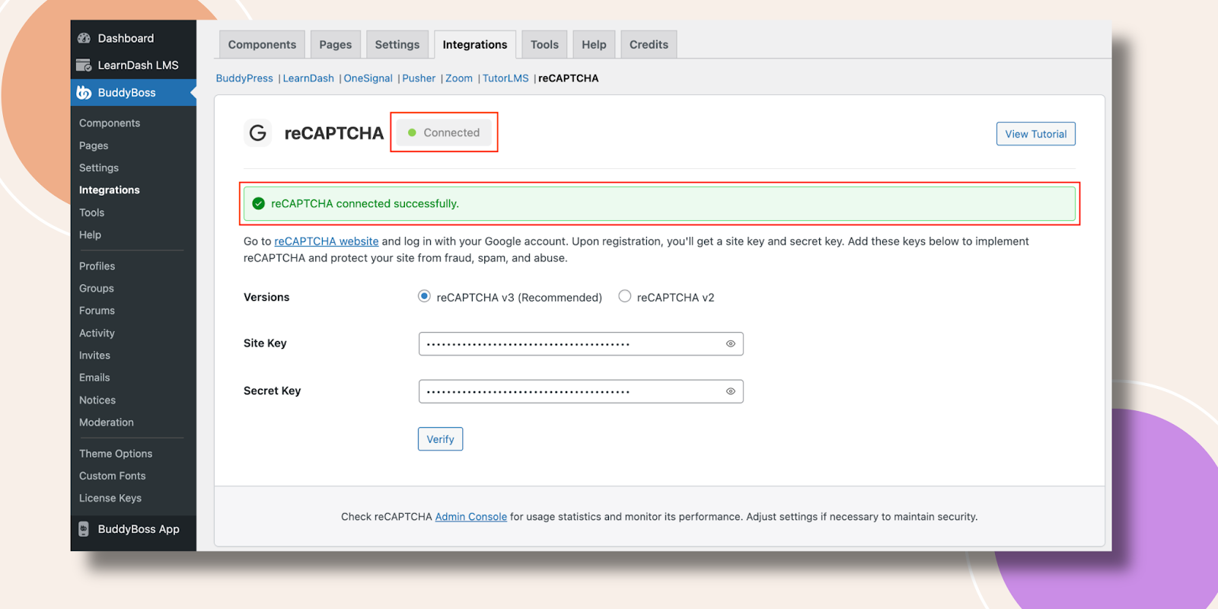This screenshot has width=1218, height=609.
Task: Click the green success checkmark icon
Action: coord(258,203)
